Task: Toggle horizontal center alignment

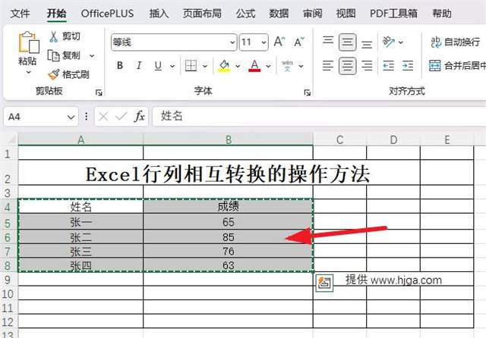Action: 347,66
